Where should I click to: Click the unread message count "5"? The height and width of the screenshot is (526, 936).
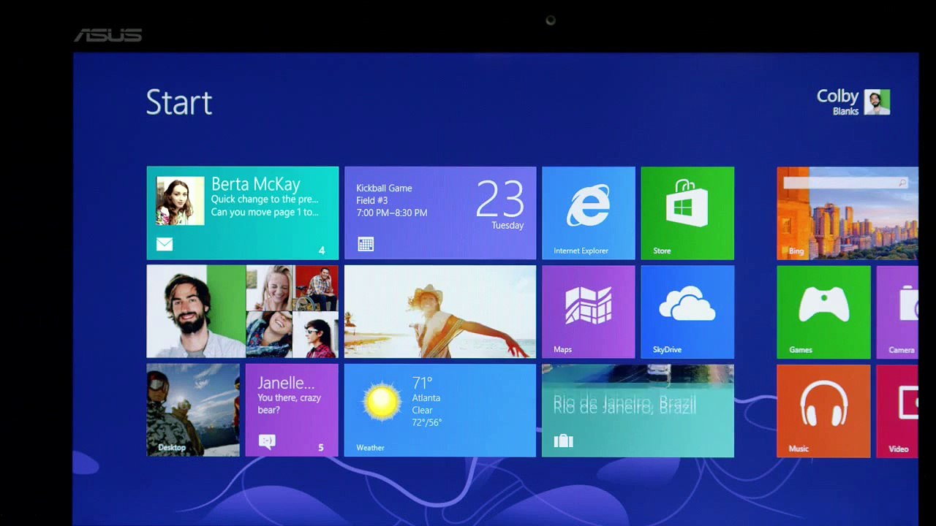click(x=320, y=447)
